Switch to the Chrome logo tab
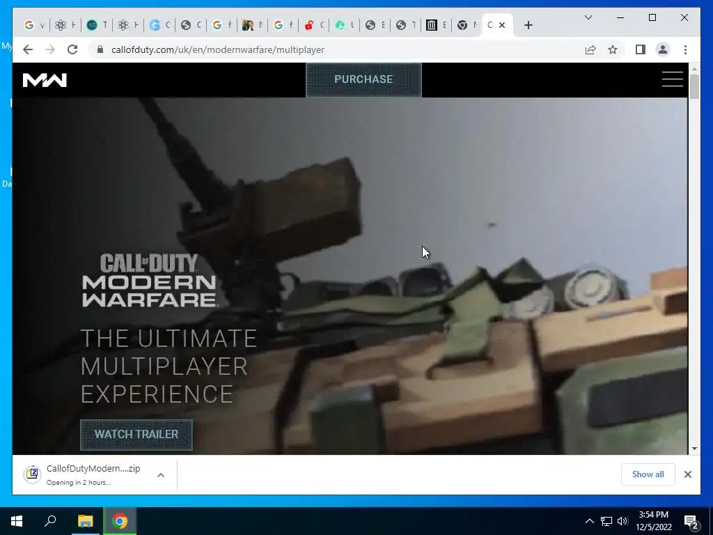The height and width of the screenshot is (535, 713). tap(467, 25)
